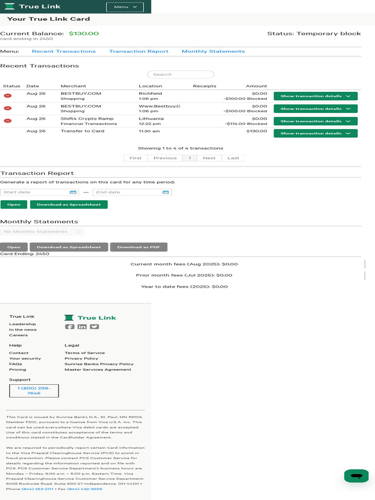Open calendar icon in End date field
The width and height of the screenshot is (375, 500).
pyautogui.click(x=166, y=192)
